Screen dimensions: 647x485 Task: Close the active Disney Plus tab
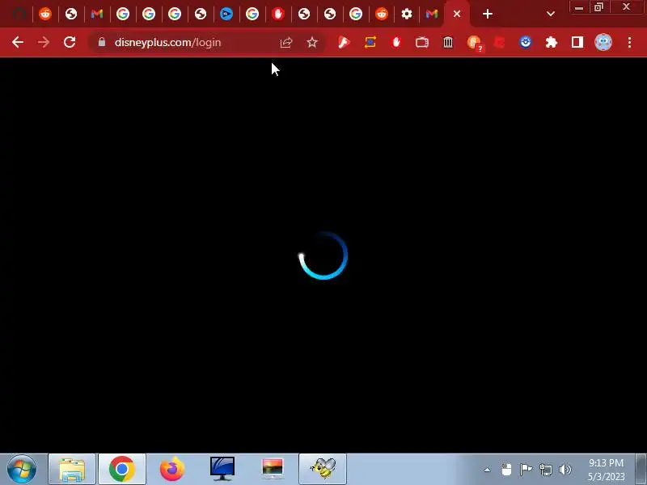point(456,14)
